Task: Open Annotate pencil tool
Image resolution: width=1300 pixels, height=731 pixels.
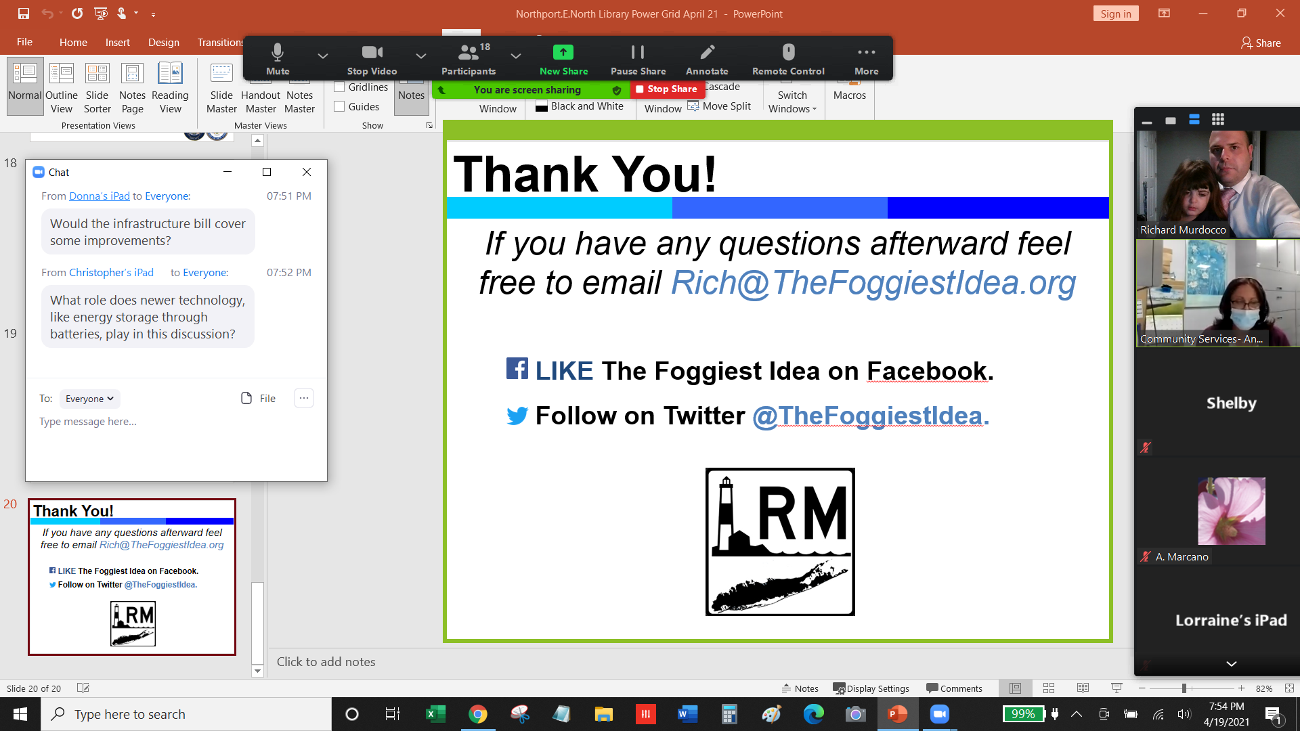Action: [x=707, y=52]
